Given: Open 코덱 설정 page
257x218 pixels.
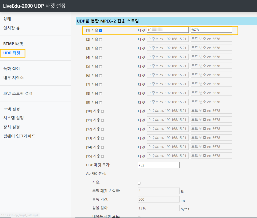Looking at the screenshot, I should [x=12, y=109].
